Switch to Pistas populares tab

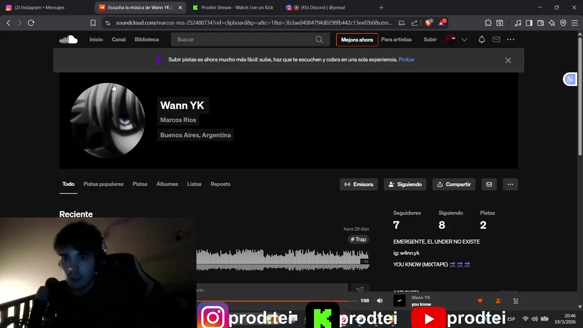click(x=103, y=184)
